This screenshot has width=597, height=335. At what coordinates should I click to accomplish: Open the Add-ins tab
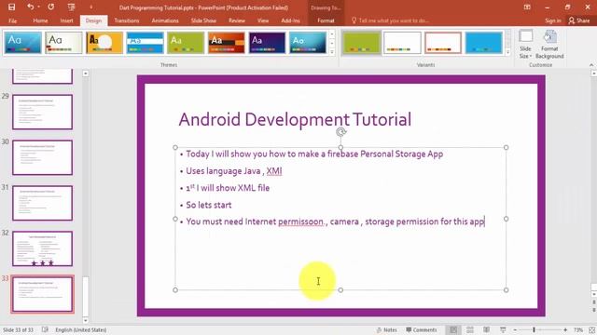coord(290,20)
